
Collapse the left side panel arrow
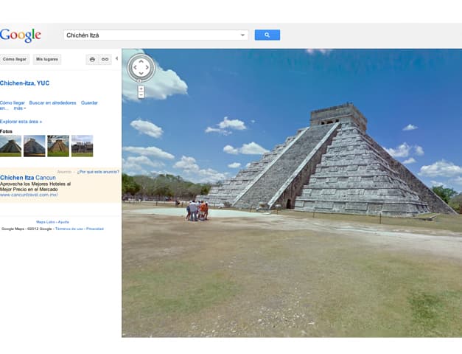[117, 58]
